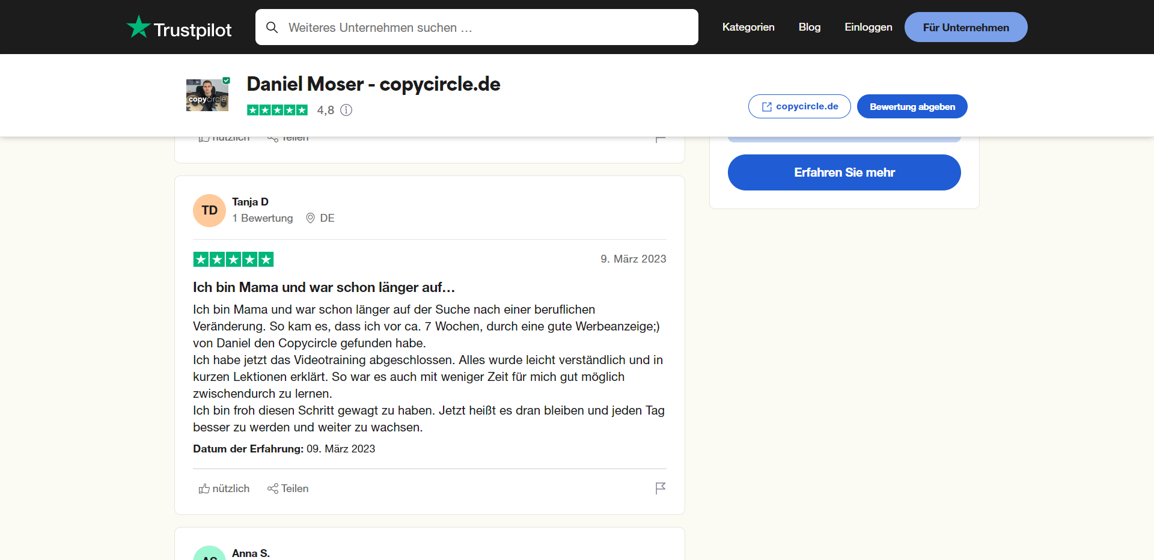Share Tanja D's review via Teilen

point(288,488)
